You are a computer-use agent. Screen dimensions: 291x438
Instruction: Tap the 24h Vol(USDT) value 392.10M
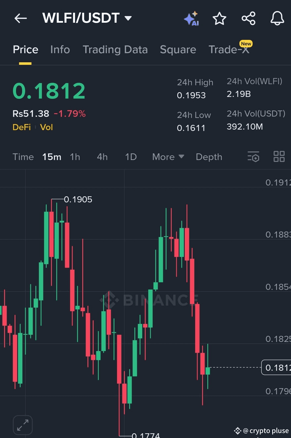245,127
